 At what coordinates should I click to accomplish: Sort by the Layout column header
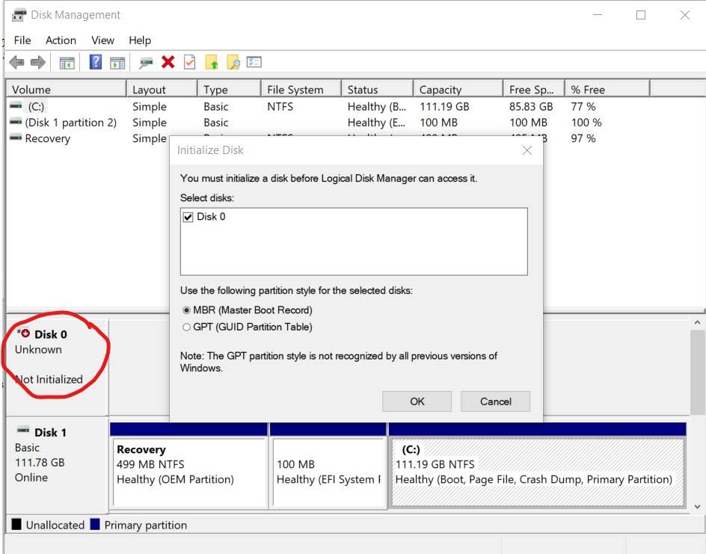[x=162, y=89]
